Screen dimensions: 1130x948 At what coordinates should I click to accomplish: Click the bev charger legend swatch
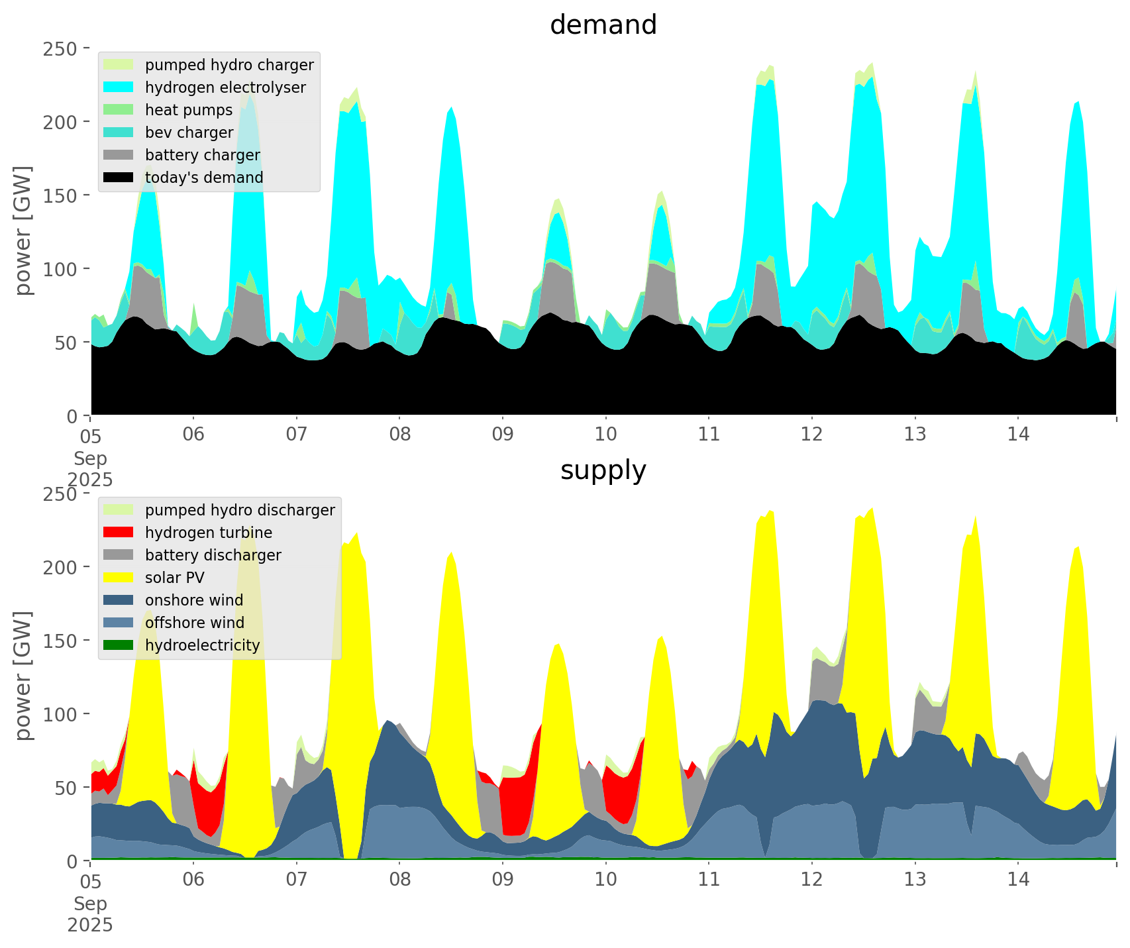click(x=119, y=132)
